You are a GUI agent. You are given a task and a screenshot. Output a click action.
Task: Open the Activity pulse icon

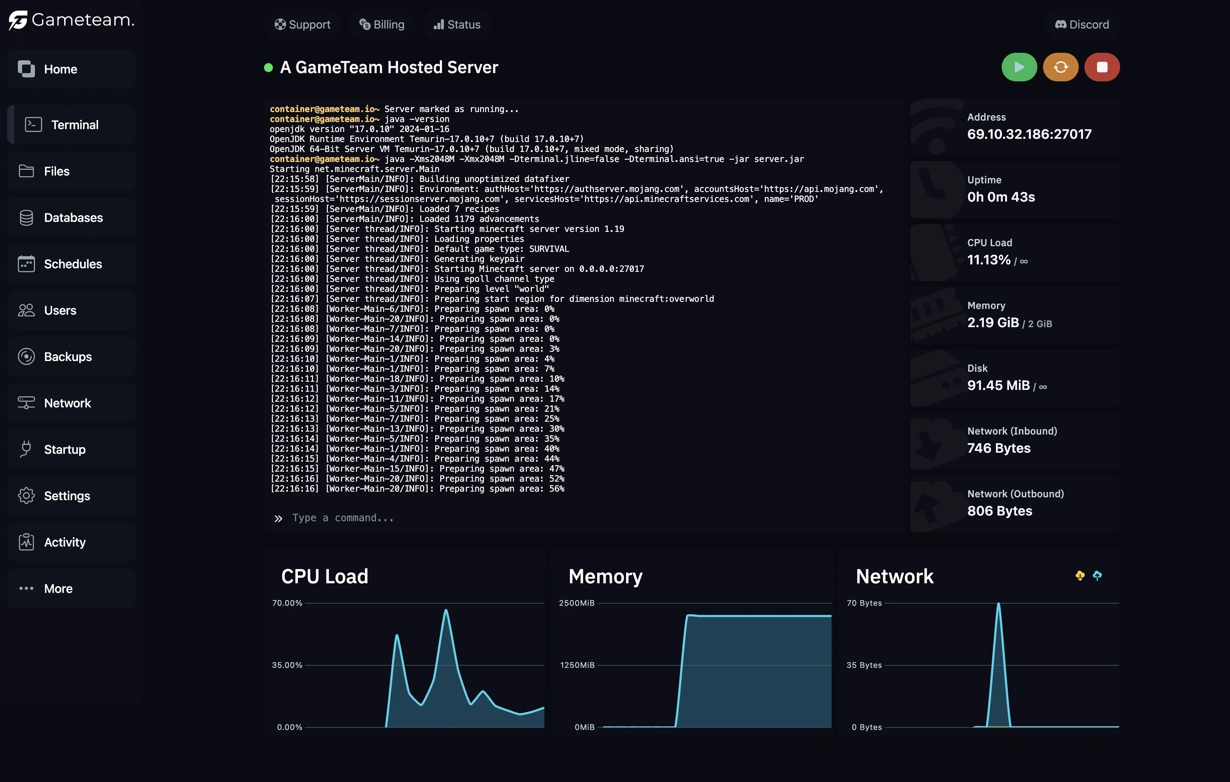[26, 543]
